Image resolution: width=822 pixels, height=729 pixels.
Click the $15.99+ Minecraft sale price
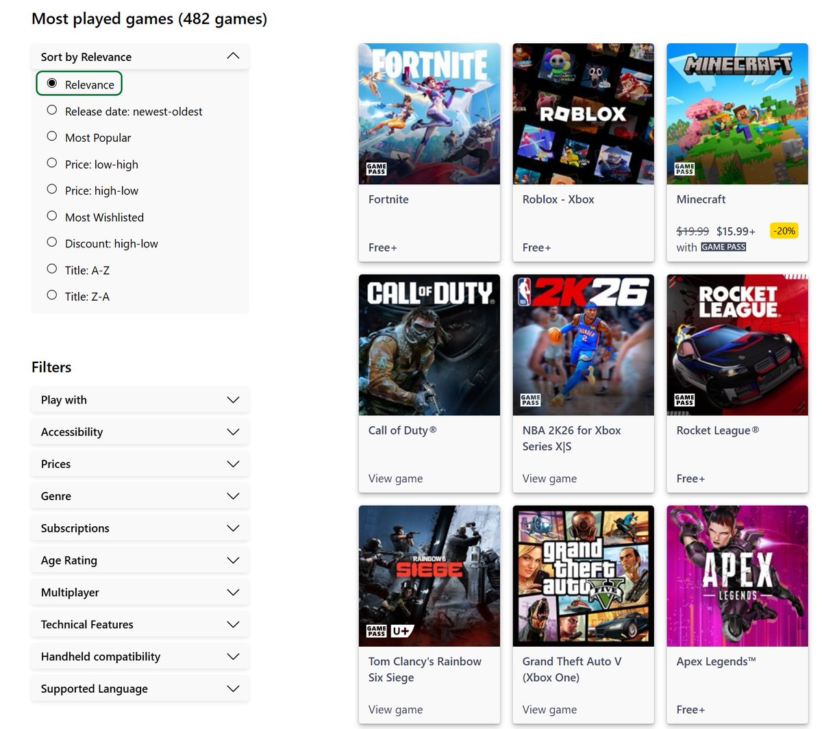click(736, 231)
